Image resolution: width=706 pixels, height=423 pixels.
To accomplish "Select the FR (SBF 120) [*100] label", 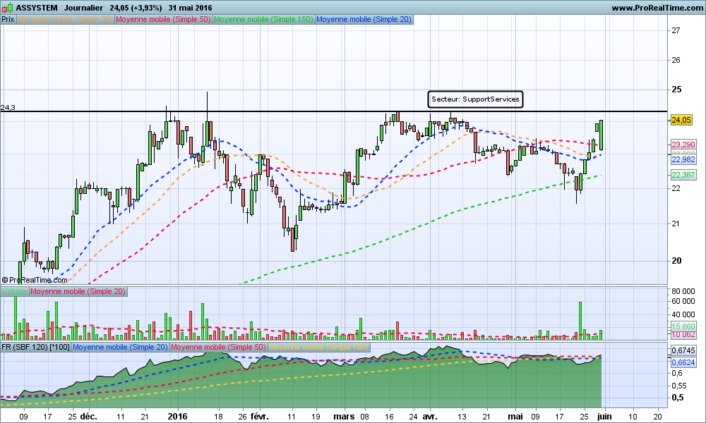I will (35, 347).
